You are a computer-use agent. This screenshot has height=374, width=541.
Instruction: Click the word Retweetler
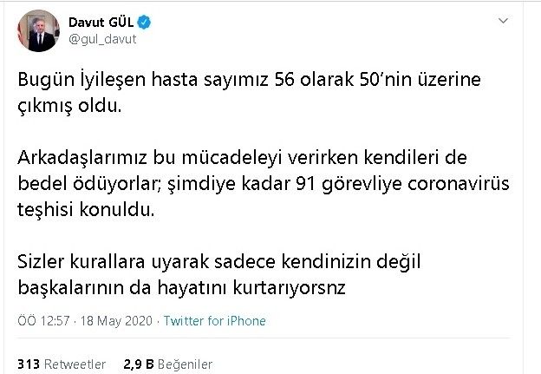coord(76,364)
